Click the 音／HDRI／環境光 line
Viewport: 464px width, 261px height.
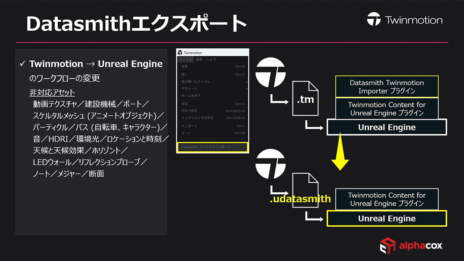[101, 139]
